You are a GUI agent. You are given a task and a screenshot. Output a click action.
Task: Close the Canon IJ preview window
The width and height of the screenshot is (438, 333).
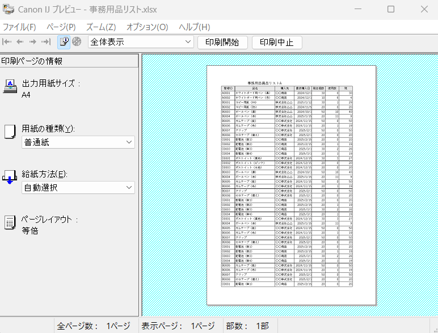[424, 9]
